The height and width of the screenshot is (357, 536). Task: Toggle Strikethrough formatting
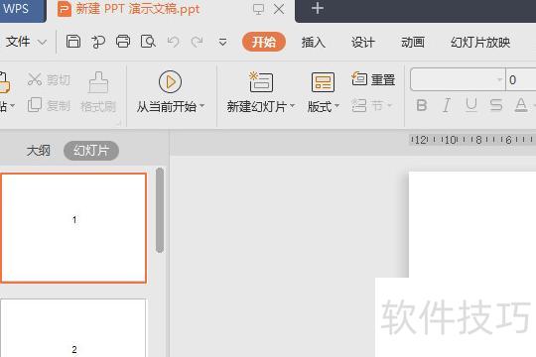point(496,105)
